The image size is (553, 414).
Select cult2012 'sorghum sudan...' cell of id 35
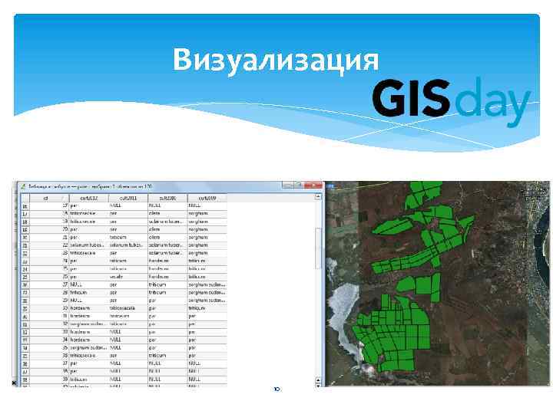(89, 347)
